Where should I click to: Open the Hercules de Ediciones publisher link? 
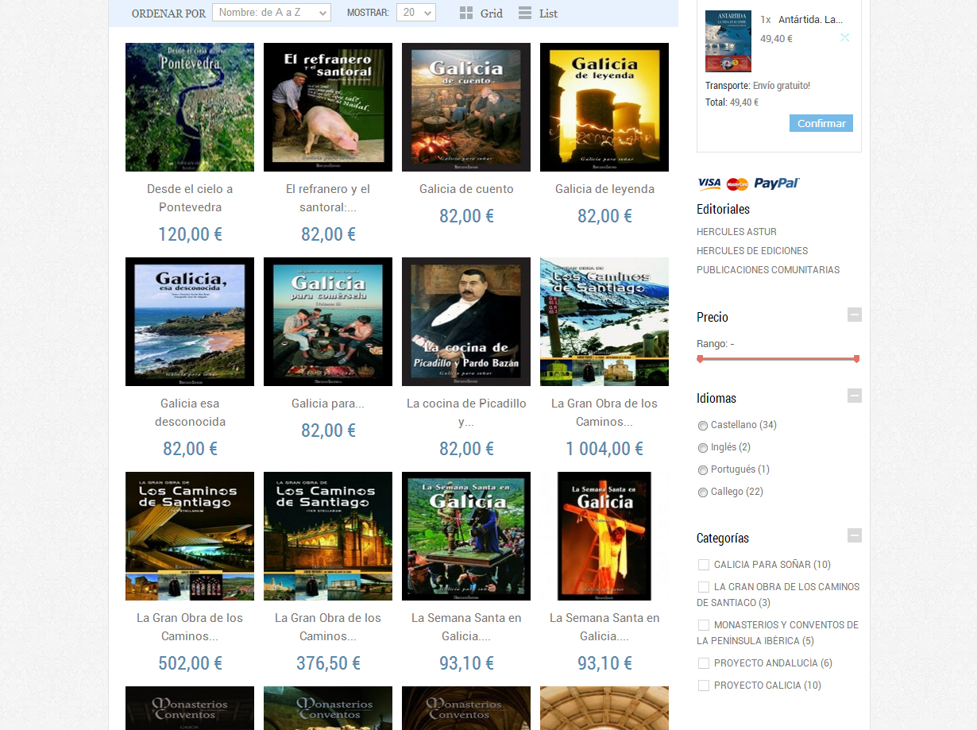[752, 251]
